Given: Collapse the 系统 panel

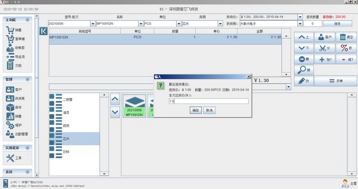Looking at the screenshot, I should (27, 172).
